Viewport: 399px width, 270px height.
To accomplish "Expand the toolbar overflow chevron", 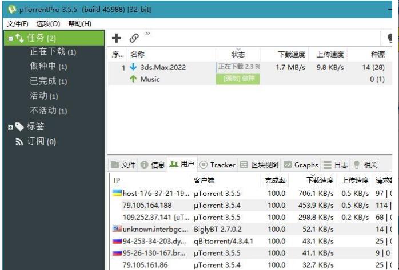I will [147, 33].
